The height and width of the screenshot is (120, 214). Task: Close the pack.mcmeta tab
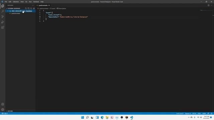click(49, 5)
